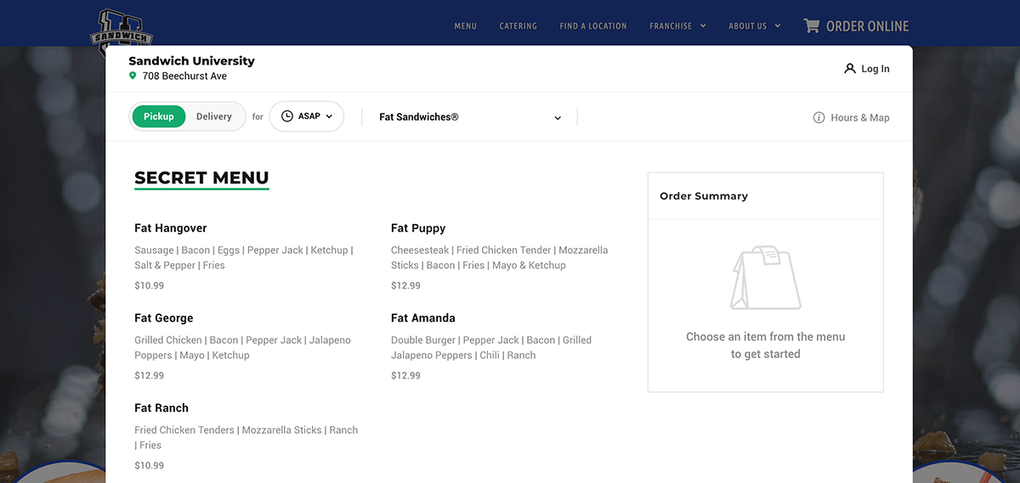Open Find a Location

592,26
